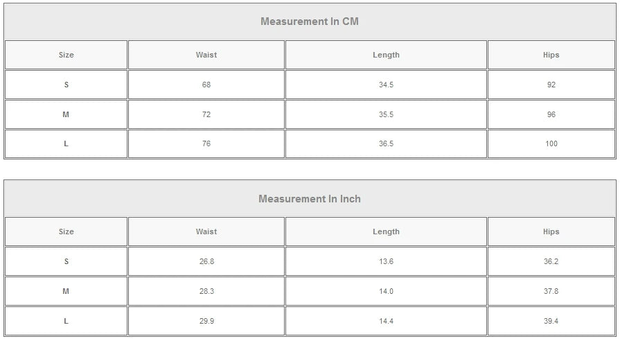Click the L size row in Inch table

[x=67, y=321]
